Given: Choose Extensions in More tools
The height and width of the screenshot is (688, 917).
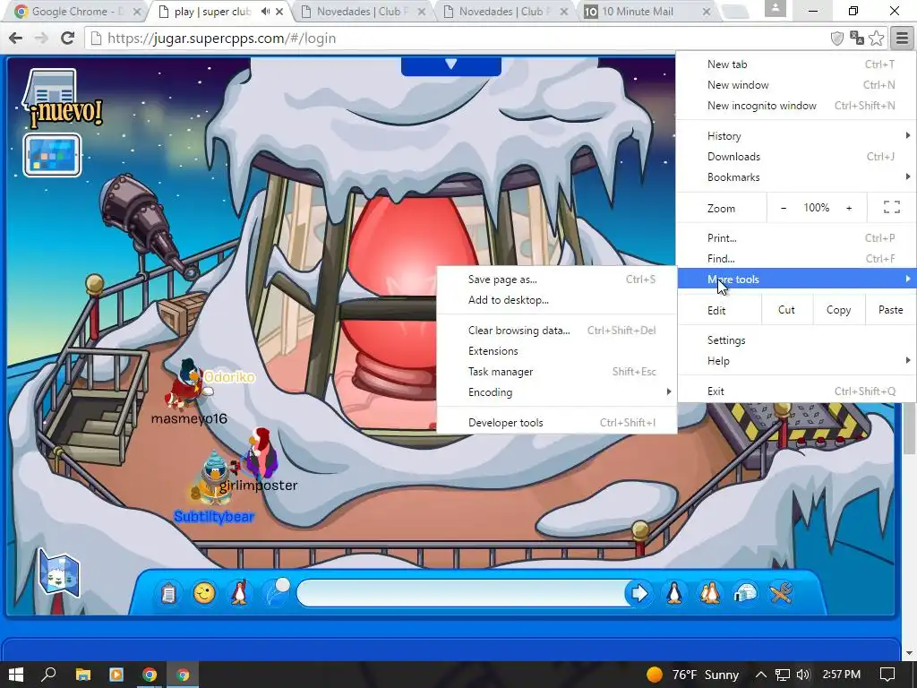Looking at the screenshot, I should point(557,351).
